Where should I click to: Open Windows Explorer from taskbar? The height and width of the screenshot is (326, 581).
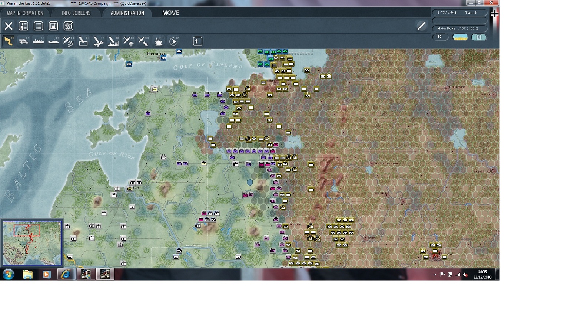(x=28, y=274)
